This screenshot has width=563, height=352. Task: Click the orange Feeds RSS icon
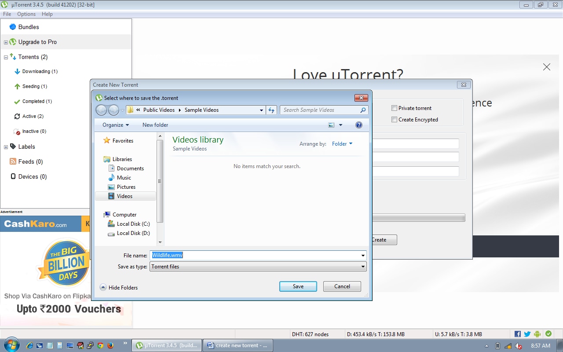coord(13,161)
